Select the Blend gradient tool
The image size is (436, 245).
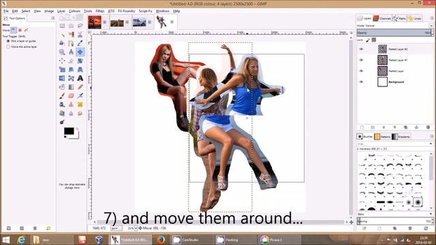(71, 87)
